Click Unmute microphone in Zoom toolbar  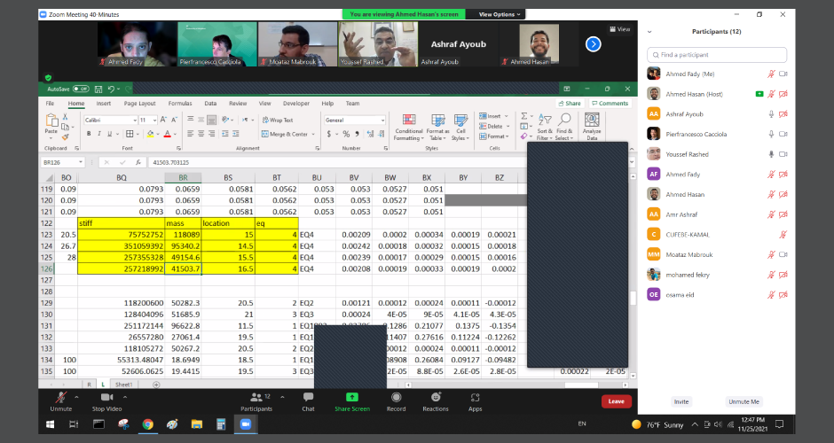[x=60, y=399]
